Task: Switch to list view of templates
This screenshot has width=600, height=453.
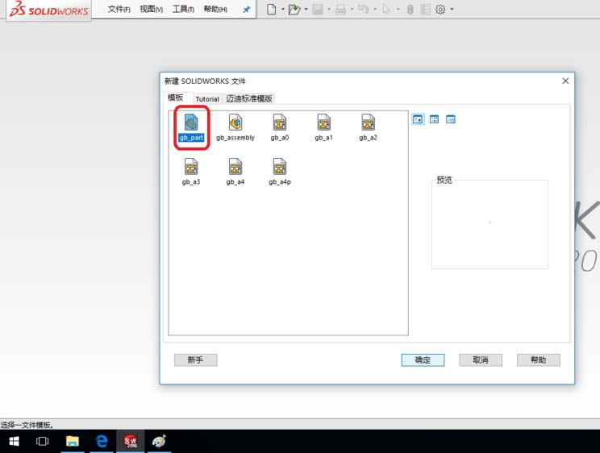Action: click(x=435, y=119)
